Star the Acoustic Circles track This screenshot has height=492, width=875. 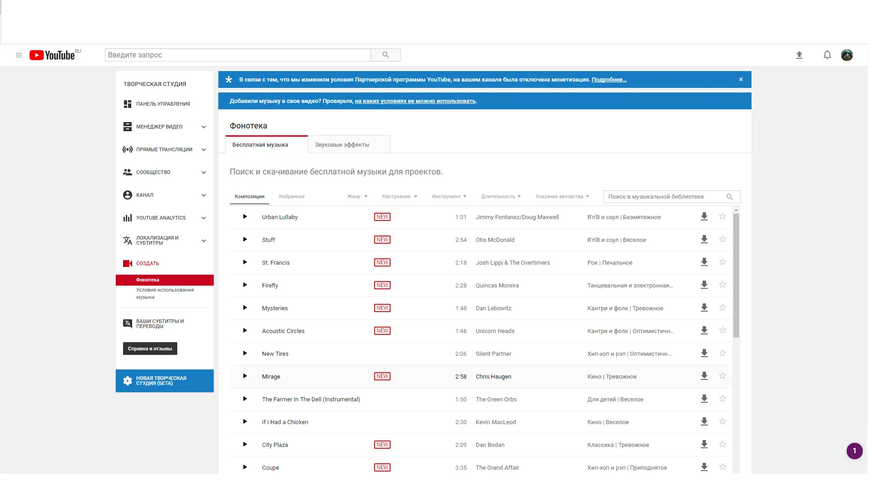pos(722,331)
